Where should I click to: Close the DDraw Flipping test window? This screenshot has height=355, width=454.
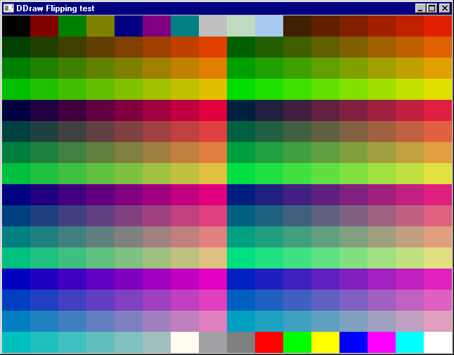pos(445,8)
